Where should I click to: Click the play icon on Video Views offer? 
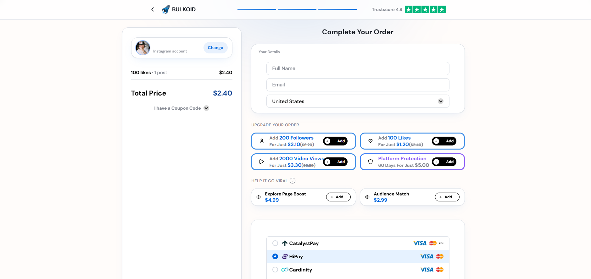click(x=262, y=162)
